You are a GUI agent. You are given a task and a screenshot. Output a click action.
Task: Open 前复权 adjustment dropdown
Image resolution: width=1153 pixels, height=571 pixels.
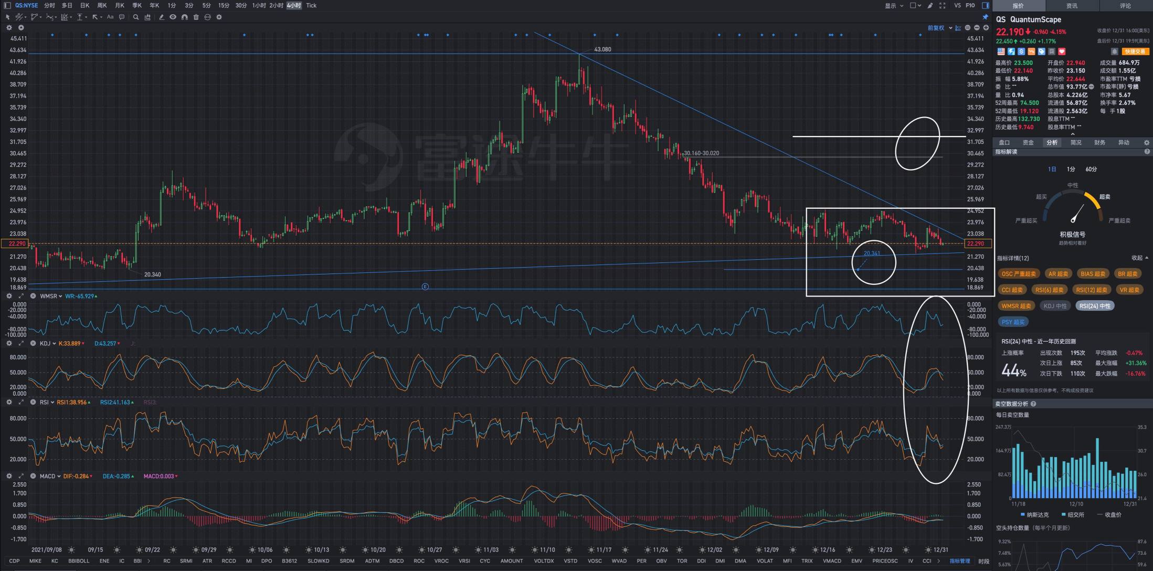939,28
